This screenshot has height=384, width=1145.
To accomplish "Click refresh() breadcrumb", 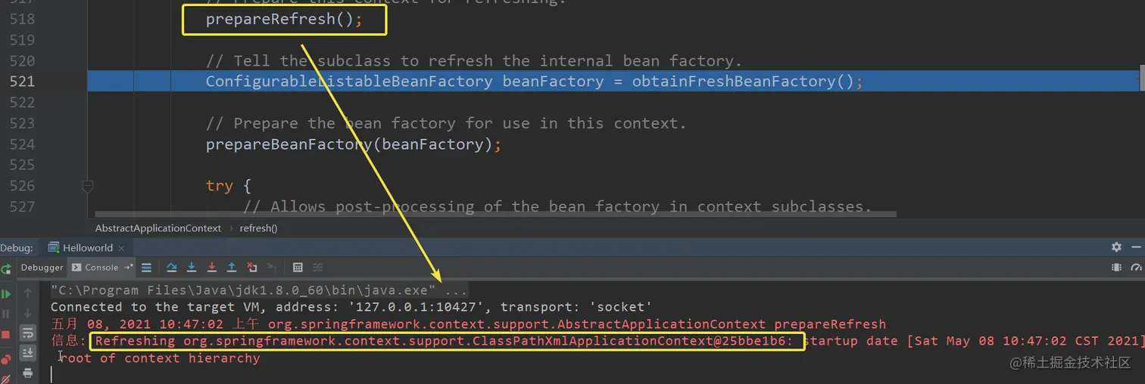I will [x=259, y=228].
